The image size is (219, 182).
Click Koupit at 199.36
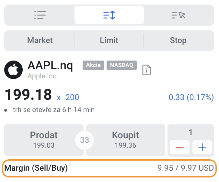125,140
